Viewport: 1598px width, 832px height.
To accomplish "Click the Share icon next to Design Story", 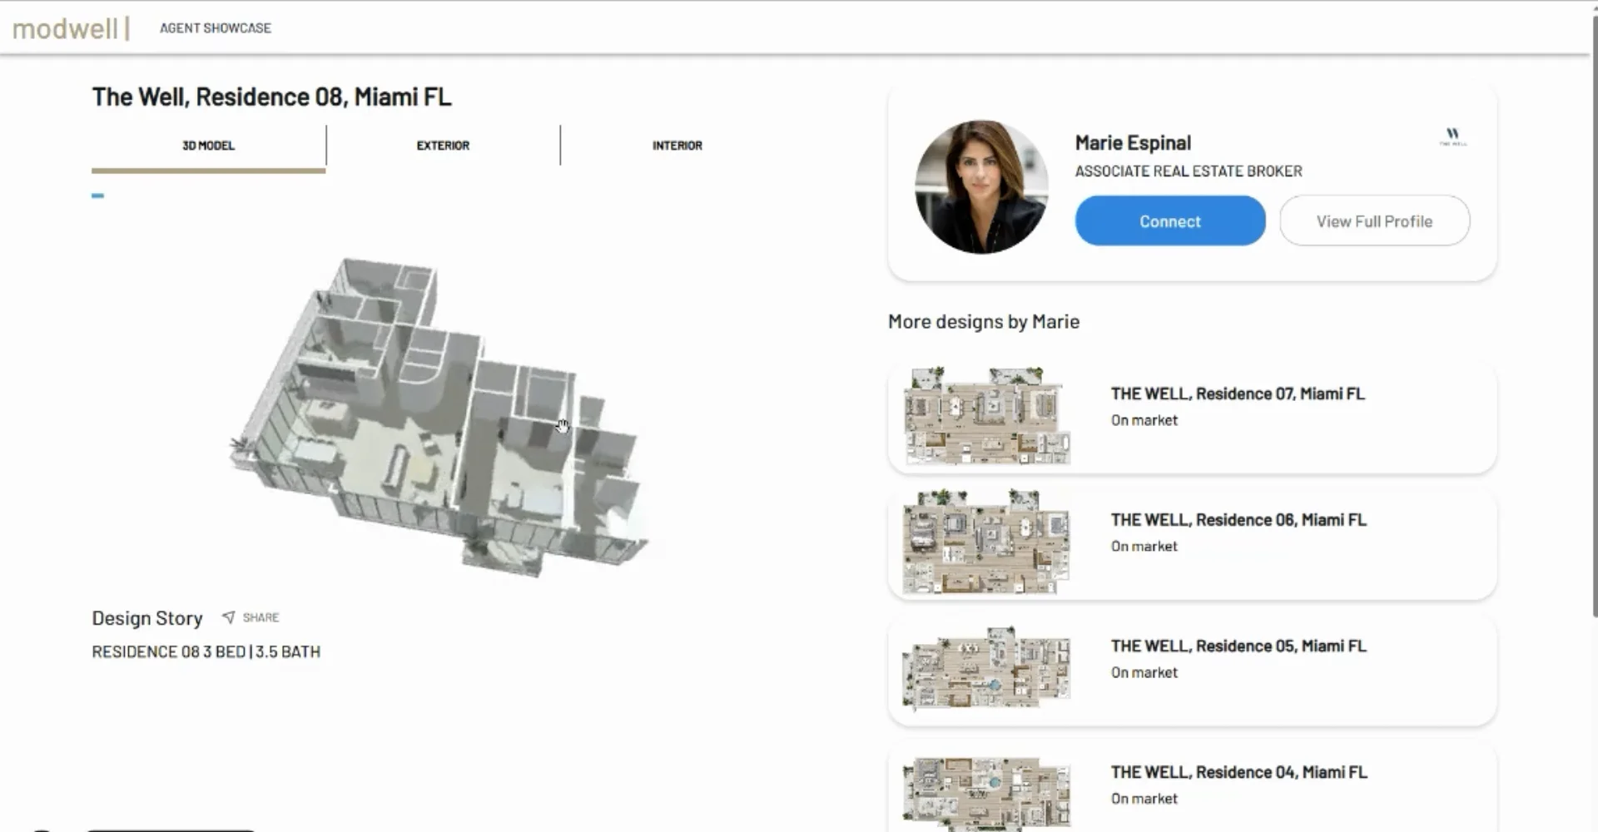I will pyautogui.click(x=229, y=617).
